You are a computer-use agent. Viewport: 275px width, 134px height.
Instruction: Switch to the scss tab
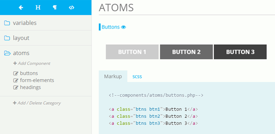coord(137,77)
